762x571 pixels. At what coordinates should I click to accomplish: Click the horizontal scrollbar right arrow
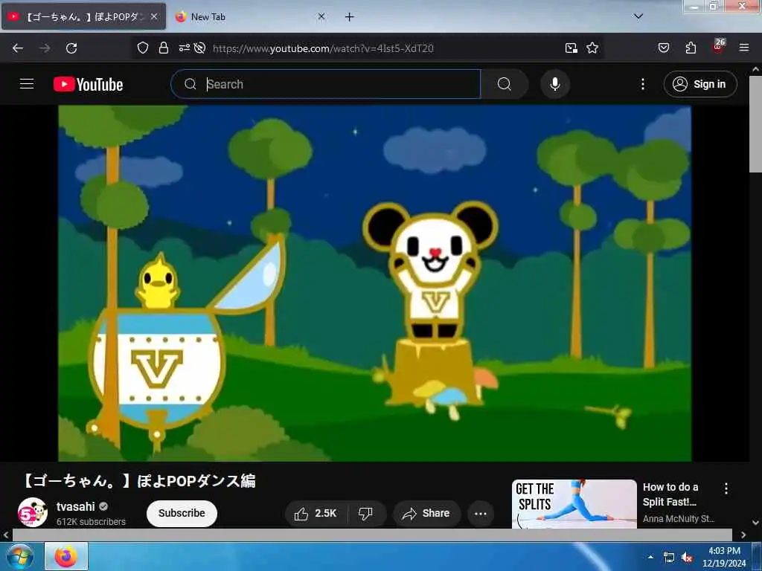tap(743, 535)
